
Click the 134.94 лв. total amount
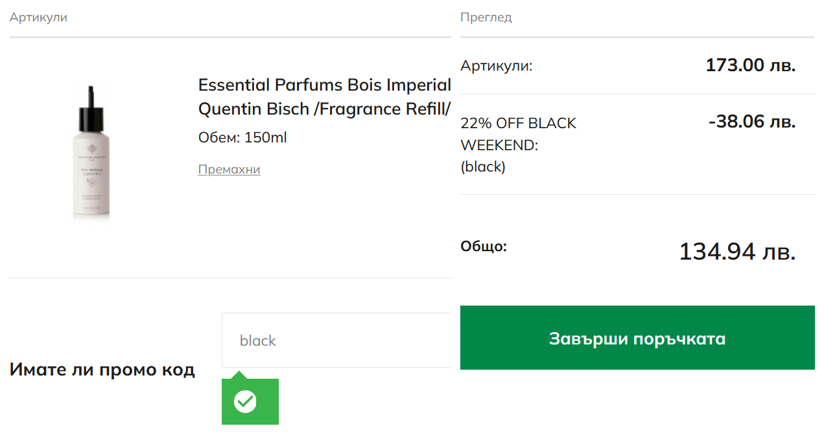coord(737,252)
